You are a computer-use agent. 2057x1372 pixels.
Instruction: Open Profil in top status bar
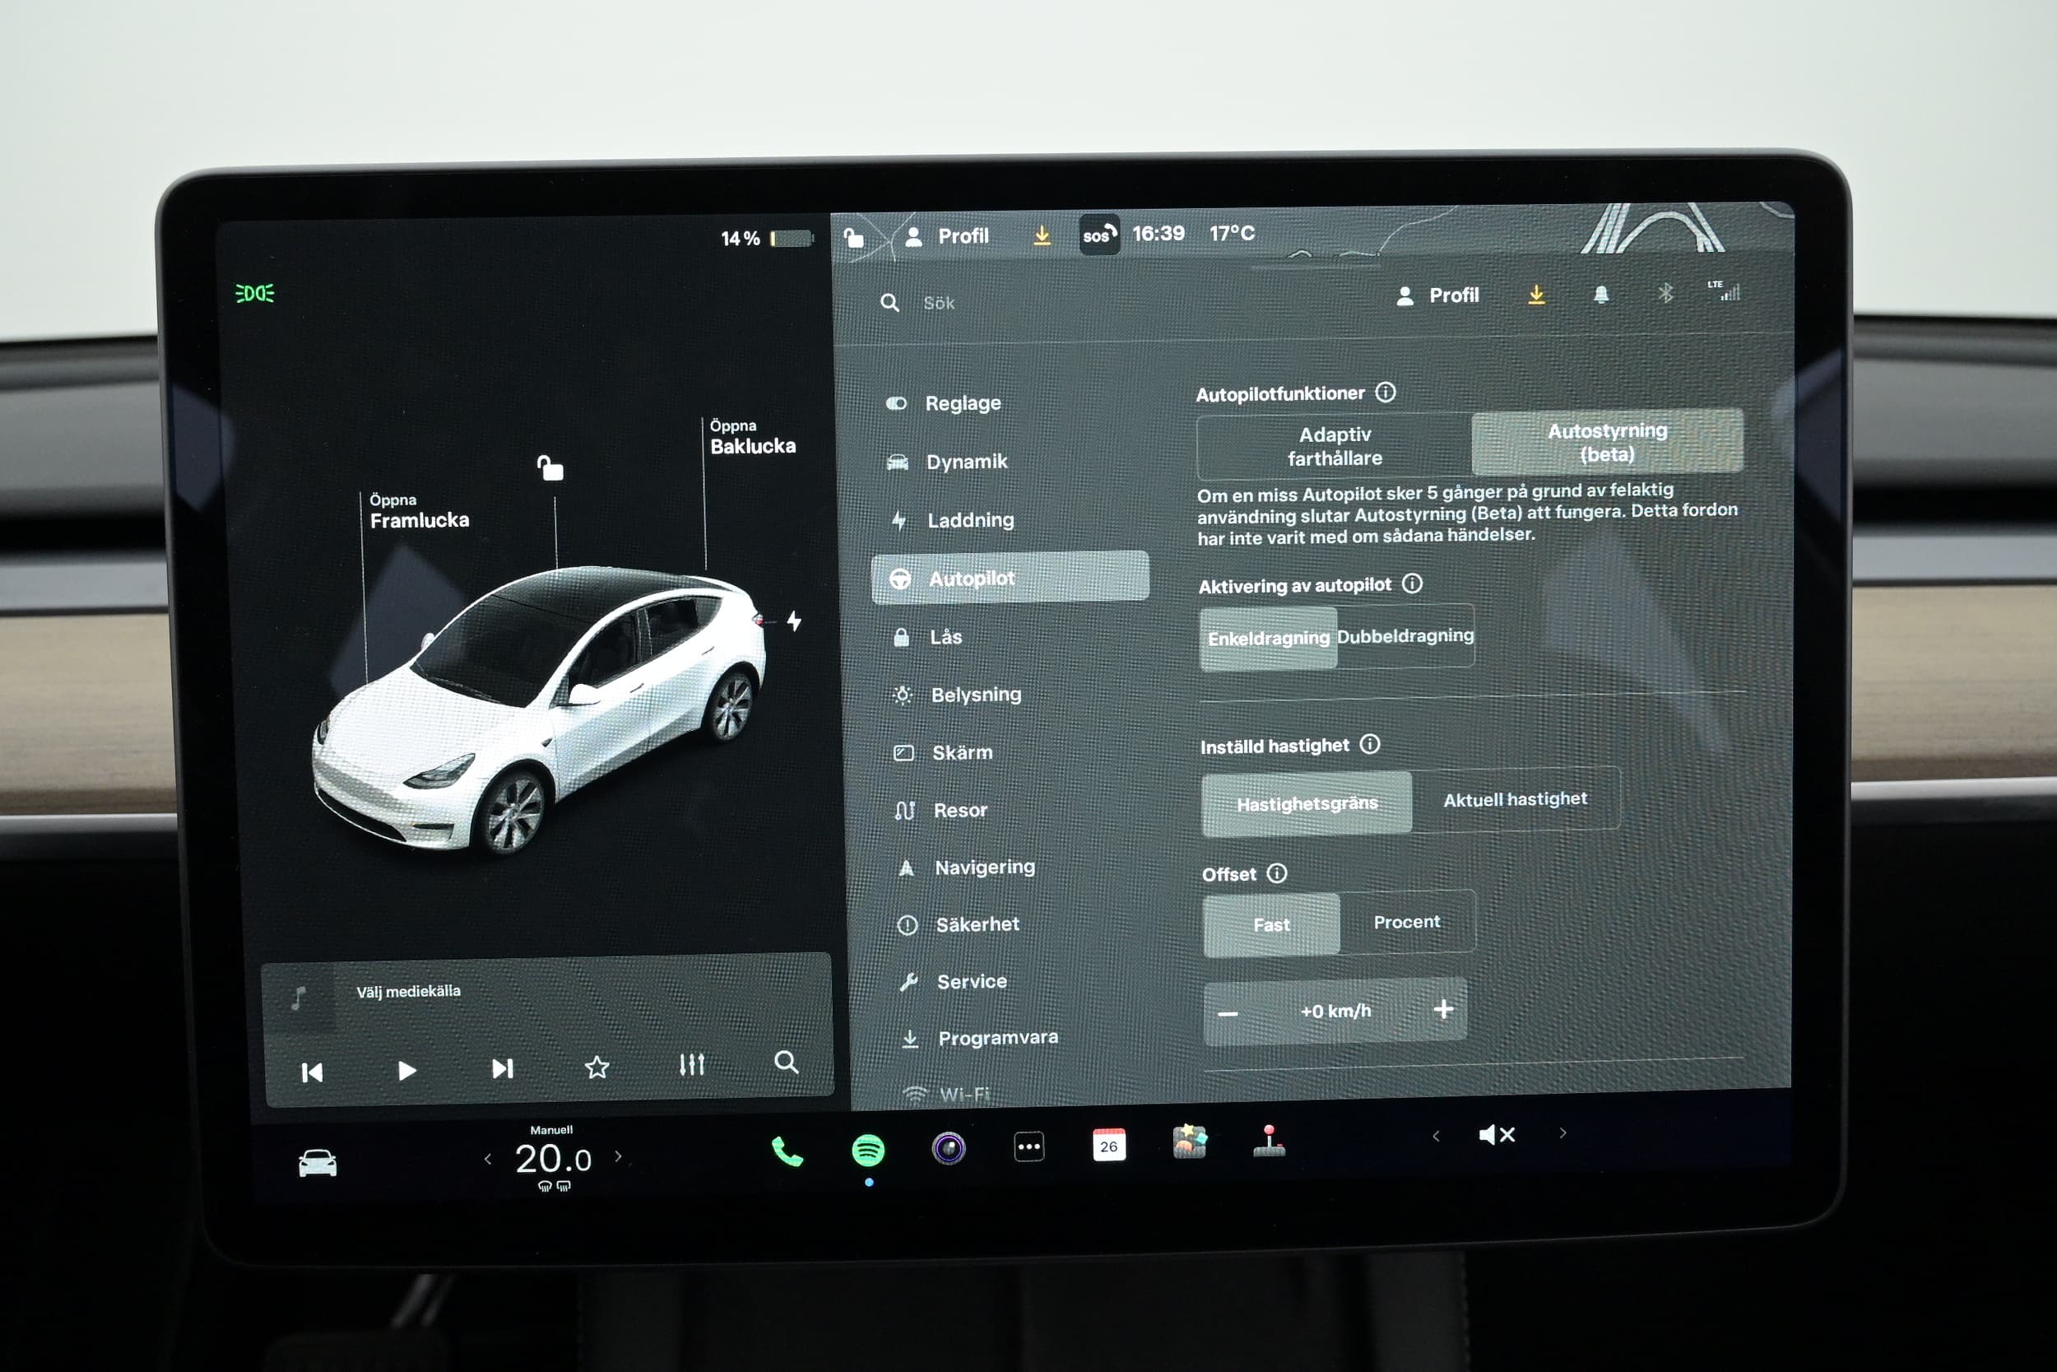pos(946,236)
